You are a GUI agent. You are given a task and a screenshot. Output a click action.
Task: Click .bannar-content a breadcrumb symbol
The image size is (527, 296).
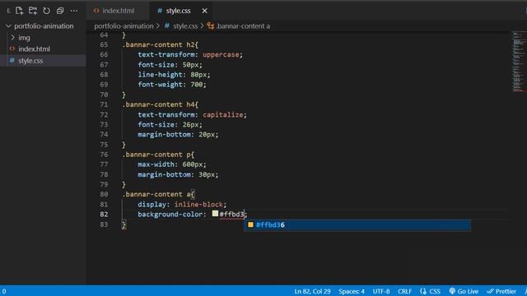click(x=243, y=26)
